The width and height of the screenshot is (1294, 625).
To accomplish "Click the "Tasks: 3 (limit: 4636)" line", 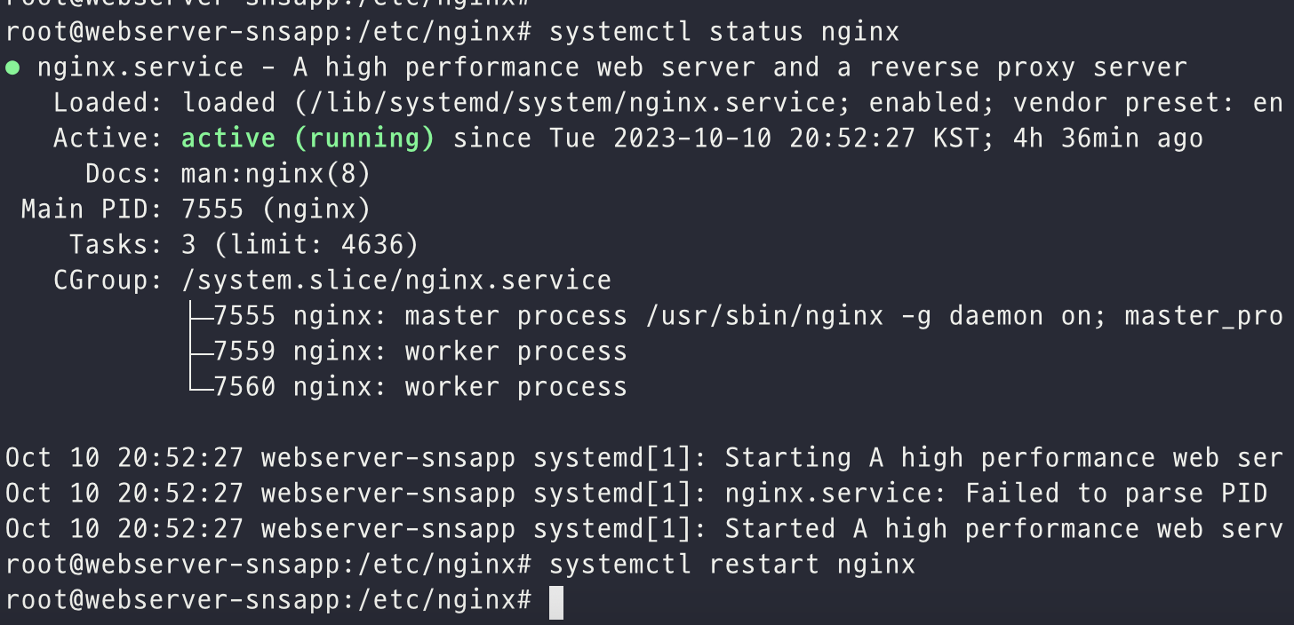I will 244,246.
